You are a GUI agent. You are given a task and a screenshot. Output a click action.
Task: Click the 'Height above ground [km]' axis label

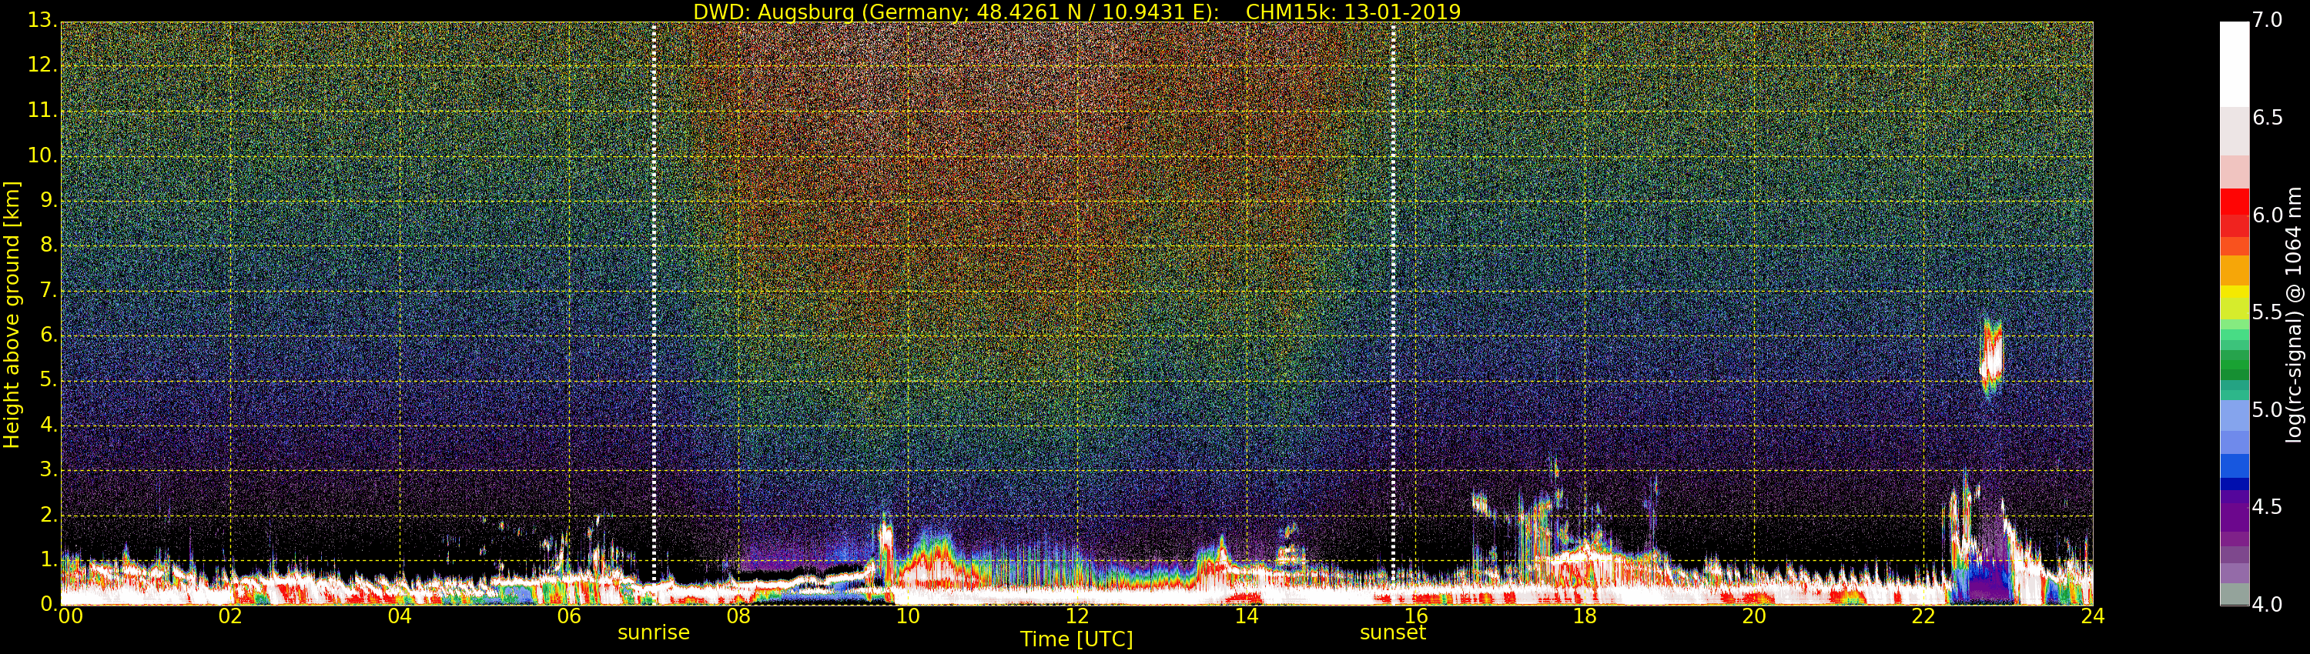click(x=12, y=315)
